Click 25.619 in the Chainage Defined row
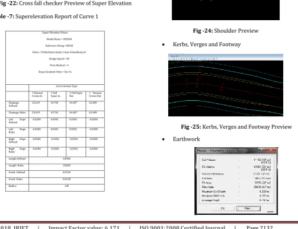 point(36,103)
